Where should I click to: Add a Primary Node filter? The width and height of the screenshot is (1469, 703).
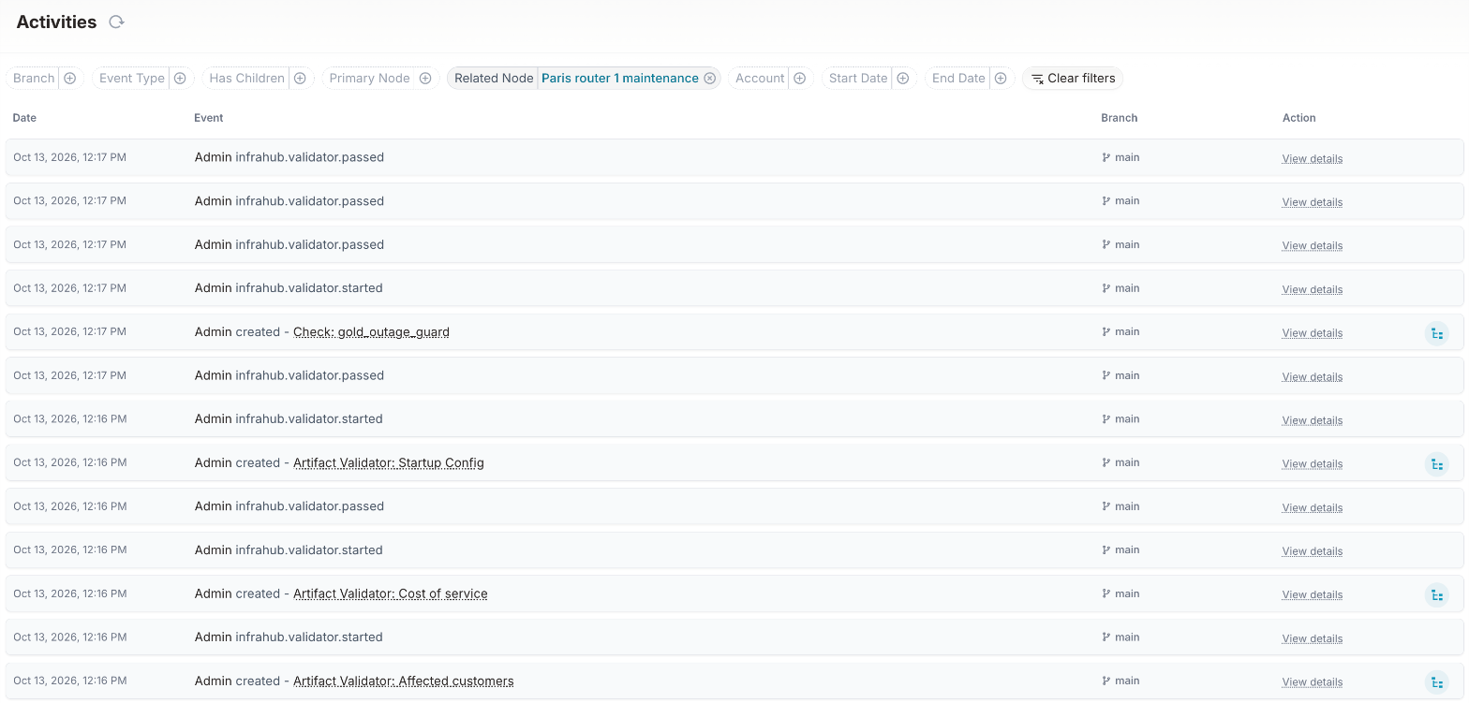coord(425,79)
